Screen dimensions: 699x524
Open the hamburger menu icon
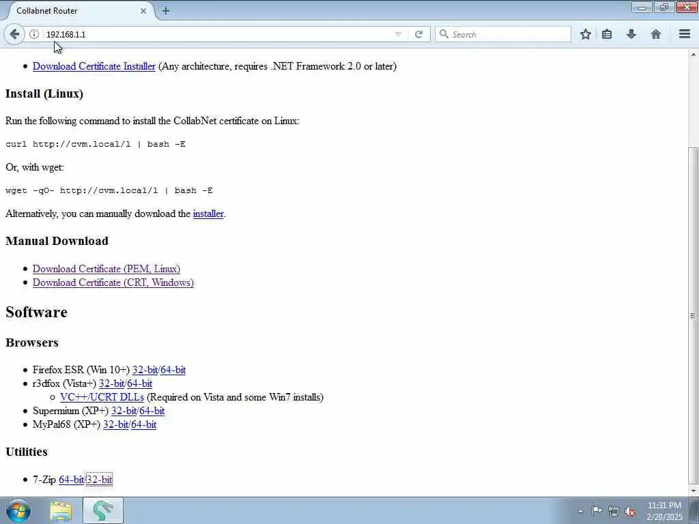[685, 34]
